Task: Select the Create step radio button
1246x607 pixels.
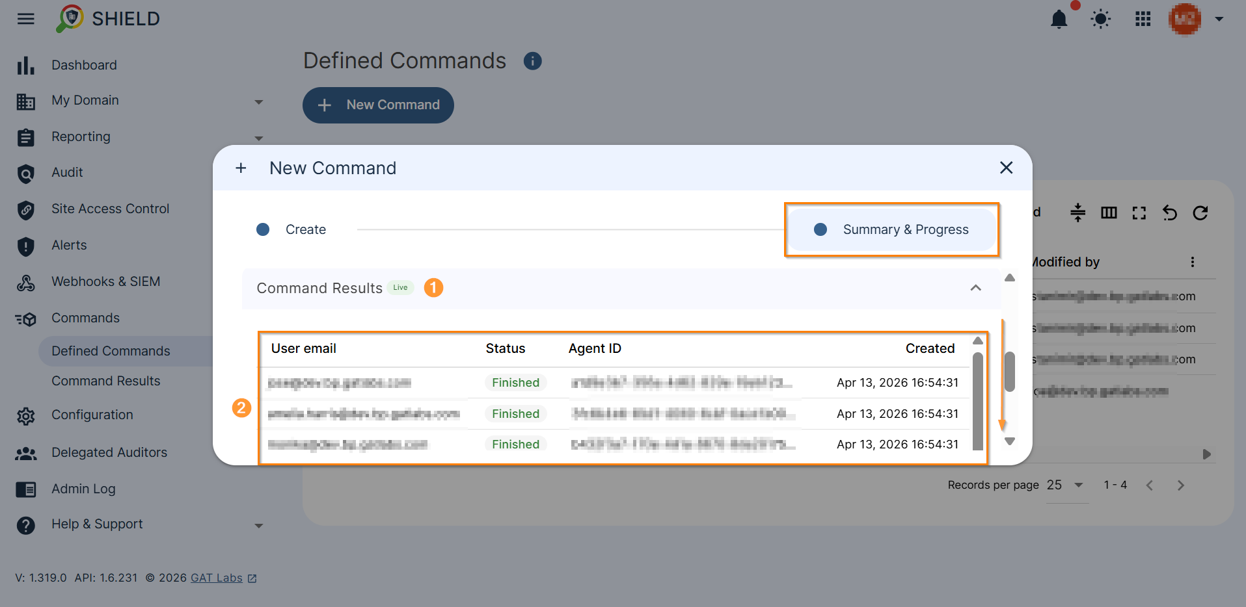Action: (263, 229)
